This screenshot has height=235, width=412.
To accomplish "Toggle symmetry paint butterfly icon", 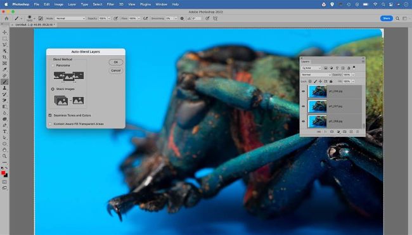I will [216, 18].
